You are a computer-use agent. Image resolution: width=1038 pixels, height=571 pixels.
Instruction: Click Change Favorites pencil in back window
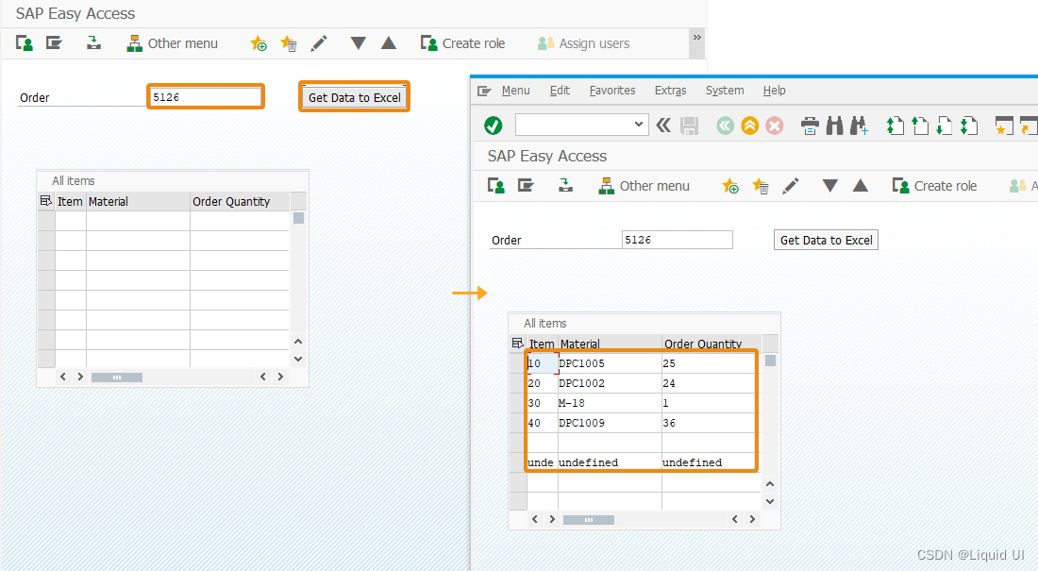coord(318,43)
